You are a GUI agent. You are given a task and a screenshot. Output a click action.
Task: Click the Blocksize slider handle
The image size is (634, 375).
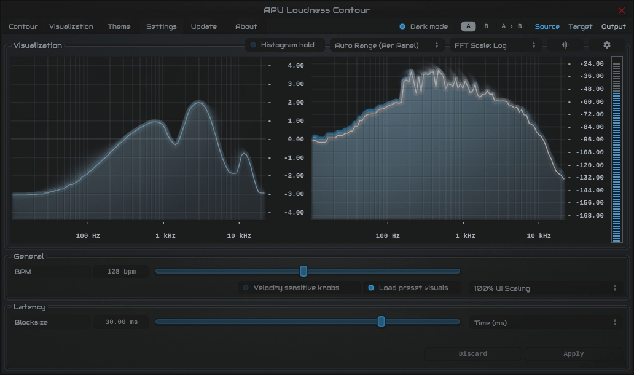381,322
